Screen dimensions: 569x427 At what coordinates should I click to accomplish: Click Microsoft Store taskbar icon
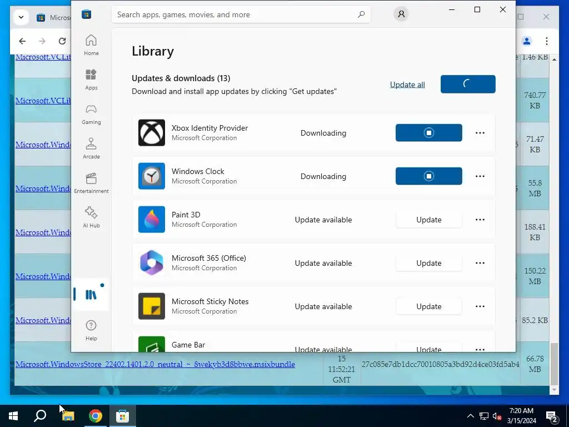tap(123, 416)
